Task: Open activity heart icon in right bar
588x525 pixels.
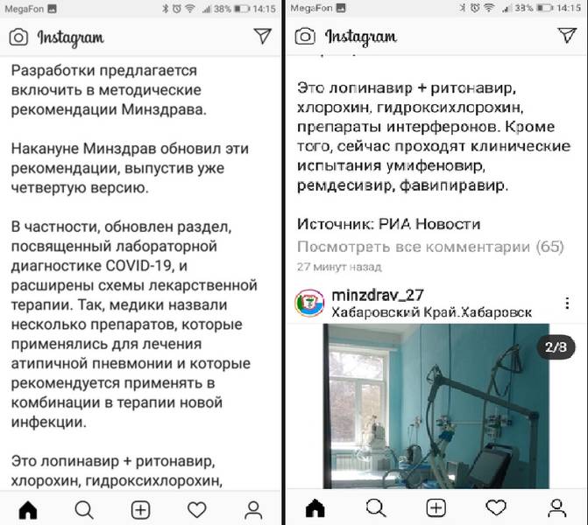Action: tap(496, 507)
